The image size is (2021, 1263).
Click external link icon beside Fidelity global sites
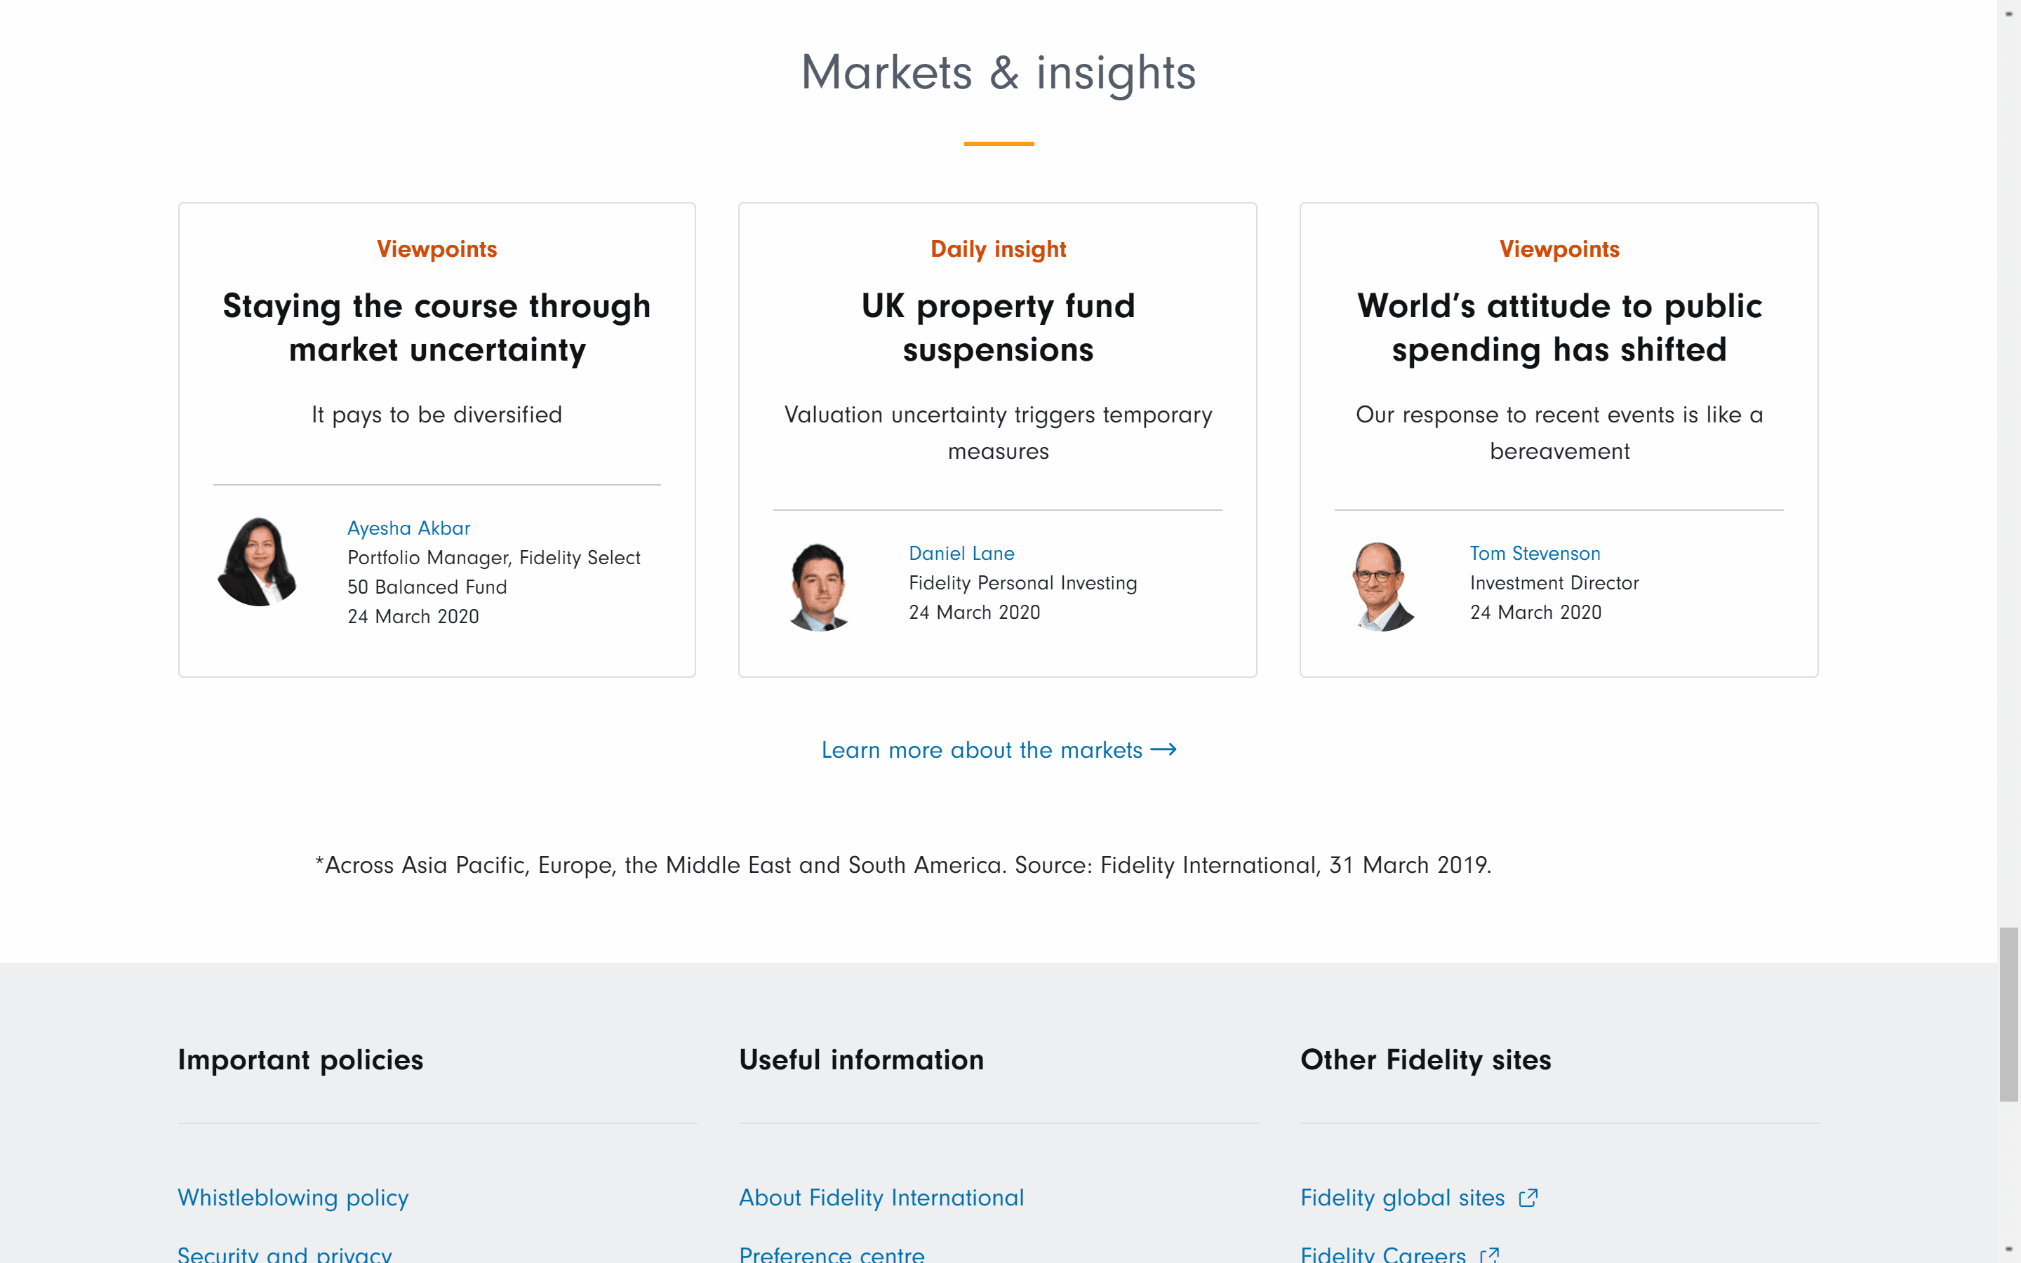point(1528,1198)
